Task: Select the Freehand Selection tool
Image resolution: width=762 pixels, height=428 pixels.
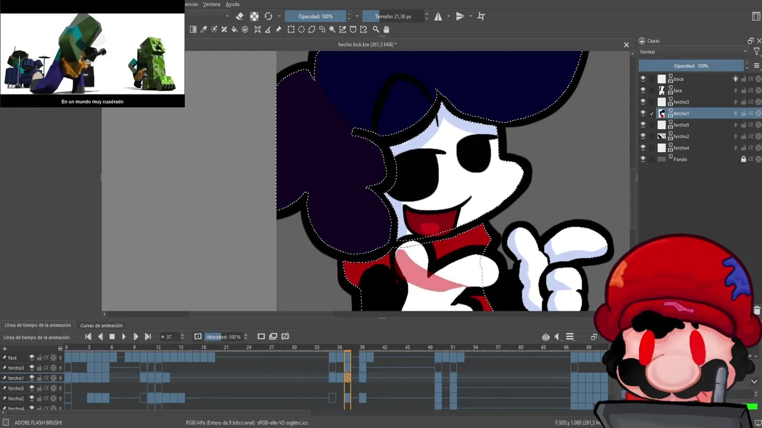Action: click(322, 29)
